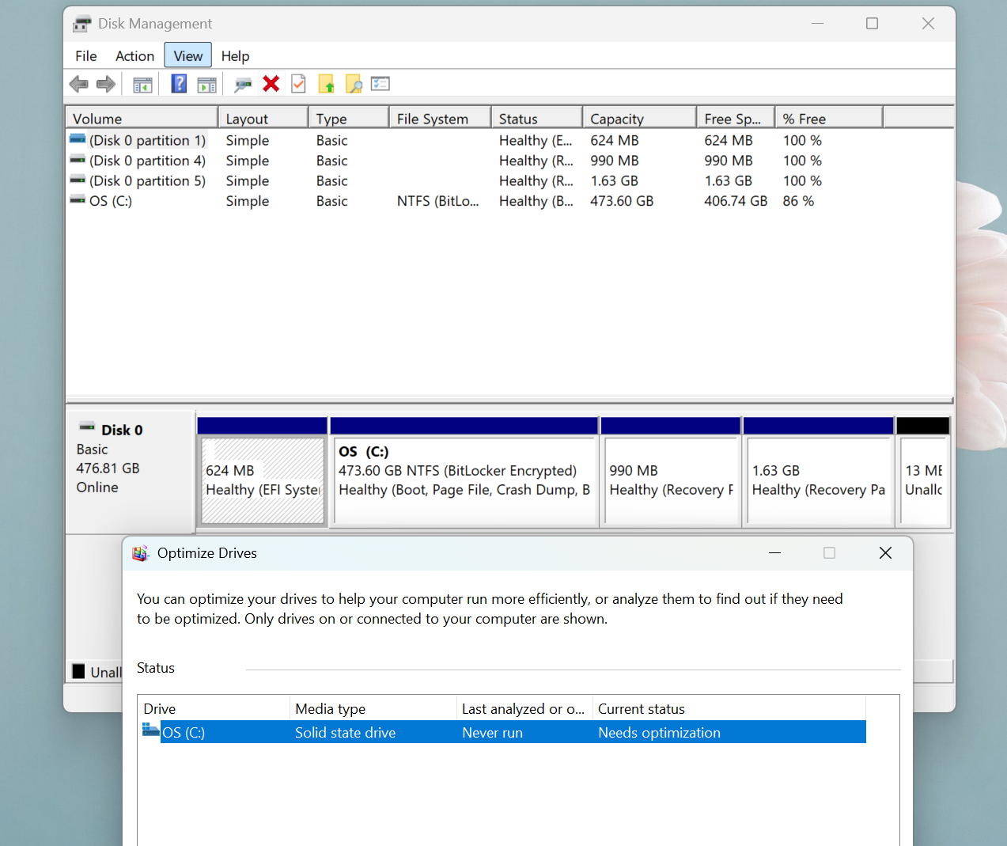The height and width of the screenshot is (846, 1007).
Task: Sort by Free Space column header
Action: coord(735,118)
